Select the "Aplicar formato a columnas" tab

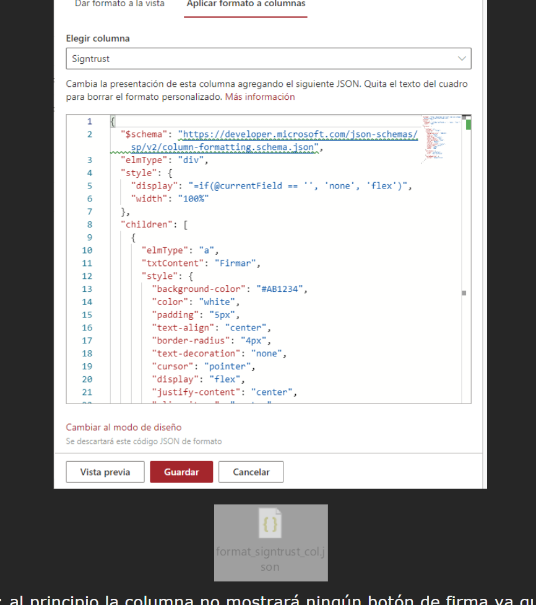[x=246, y=4]
